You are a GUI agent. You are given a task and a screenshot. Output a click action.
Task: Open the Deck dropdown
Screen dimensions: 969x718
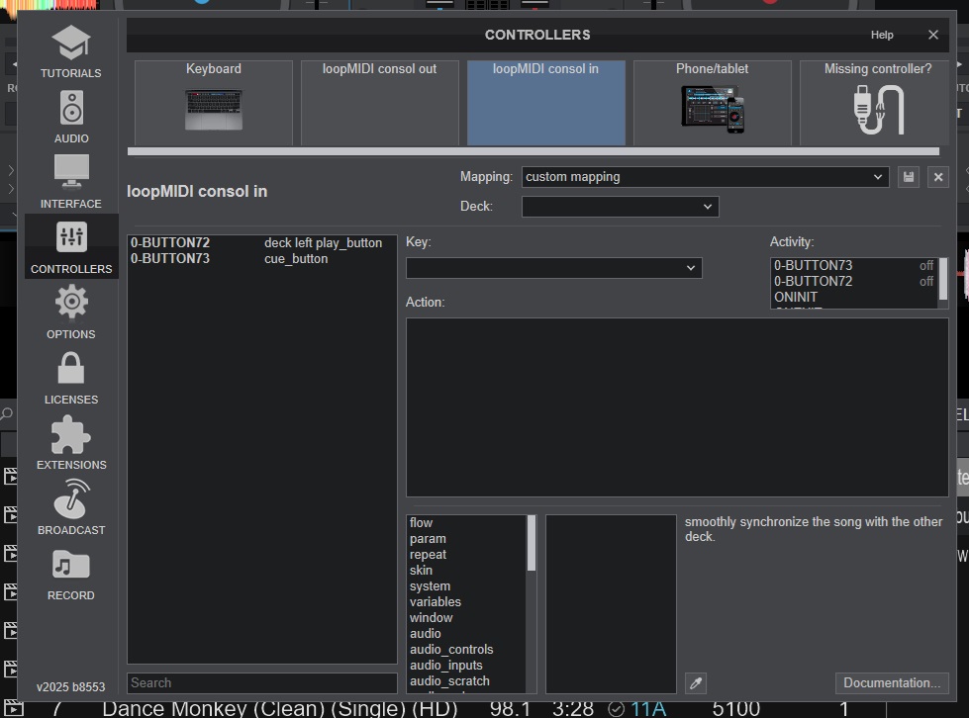tap(621, 207)
